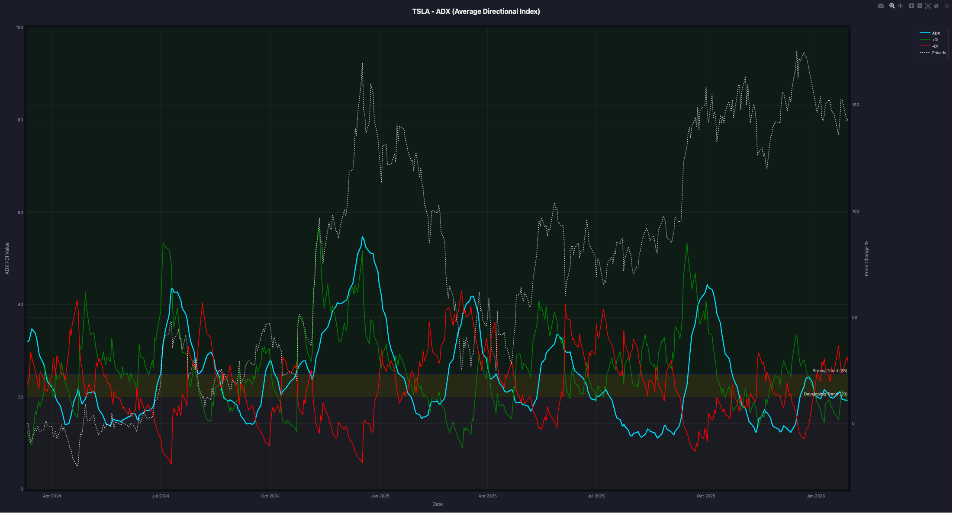The image size is (953, 513).
Task: Zoom in using the plus icon
Action: [911, 6]
